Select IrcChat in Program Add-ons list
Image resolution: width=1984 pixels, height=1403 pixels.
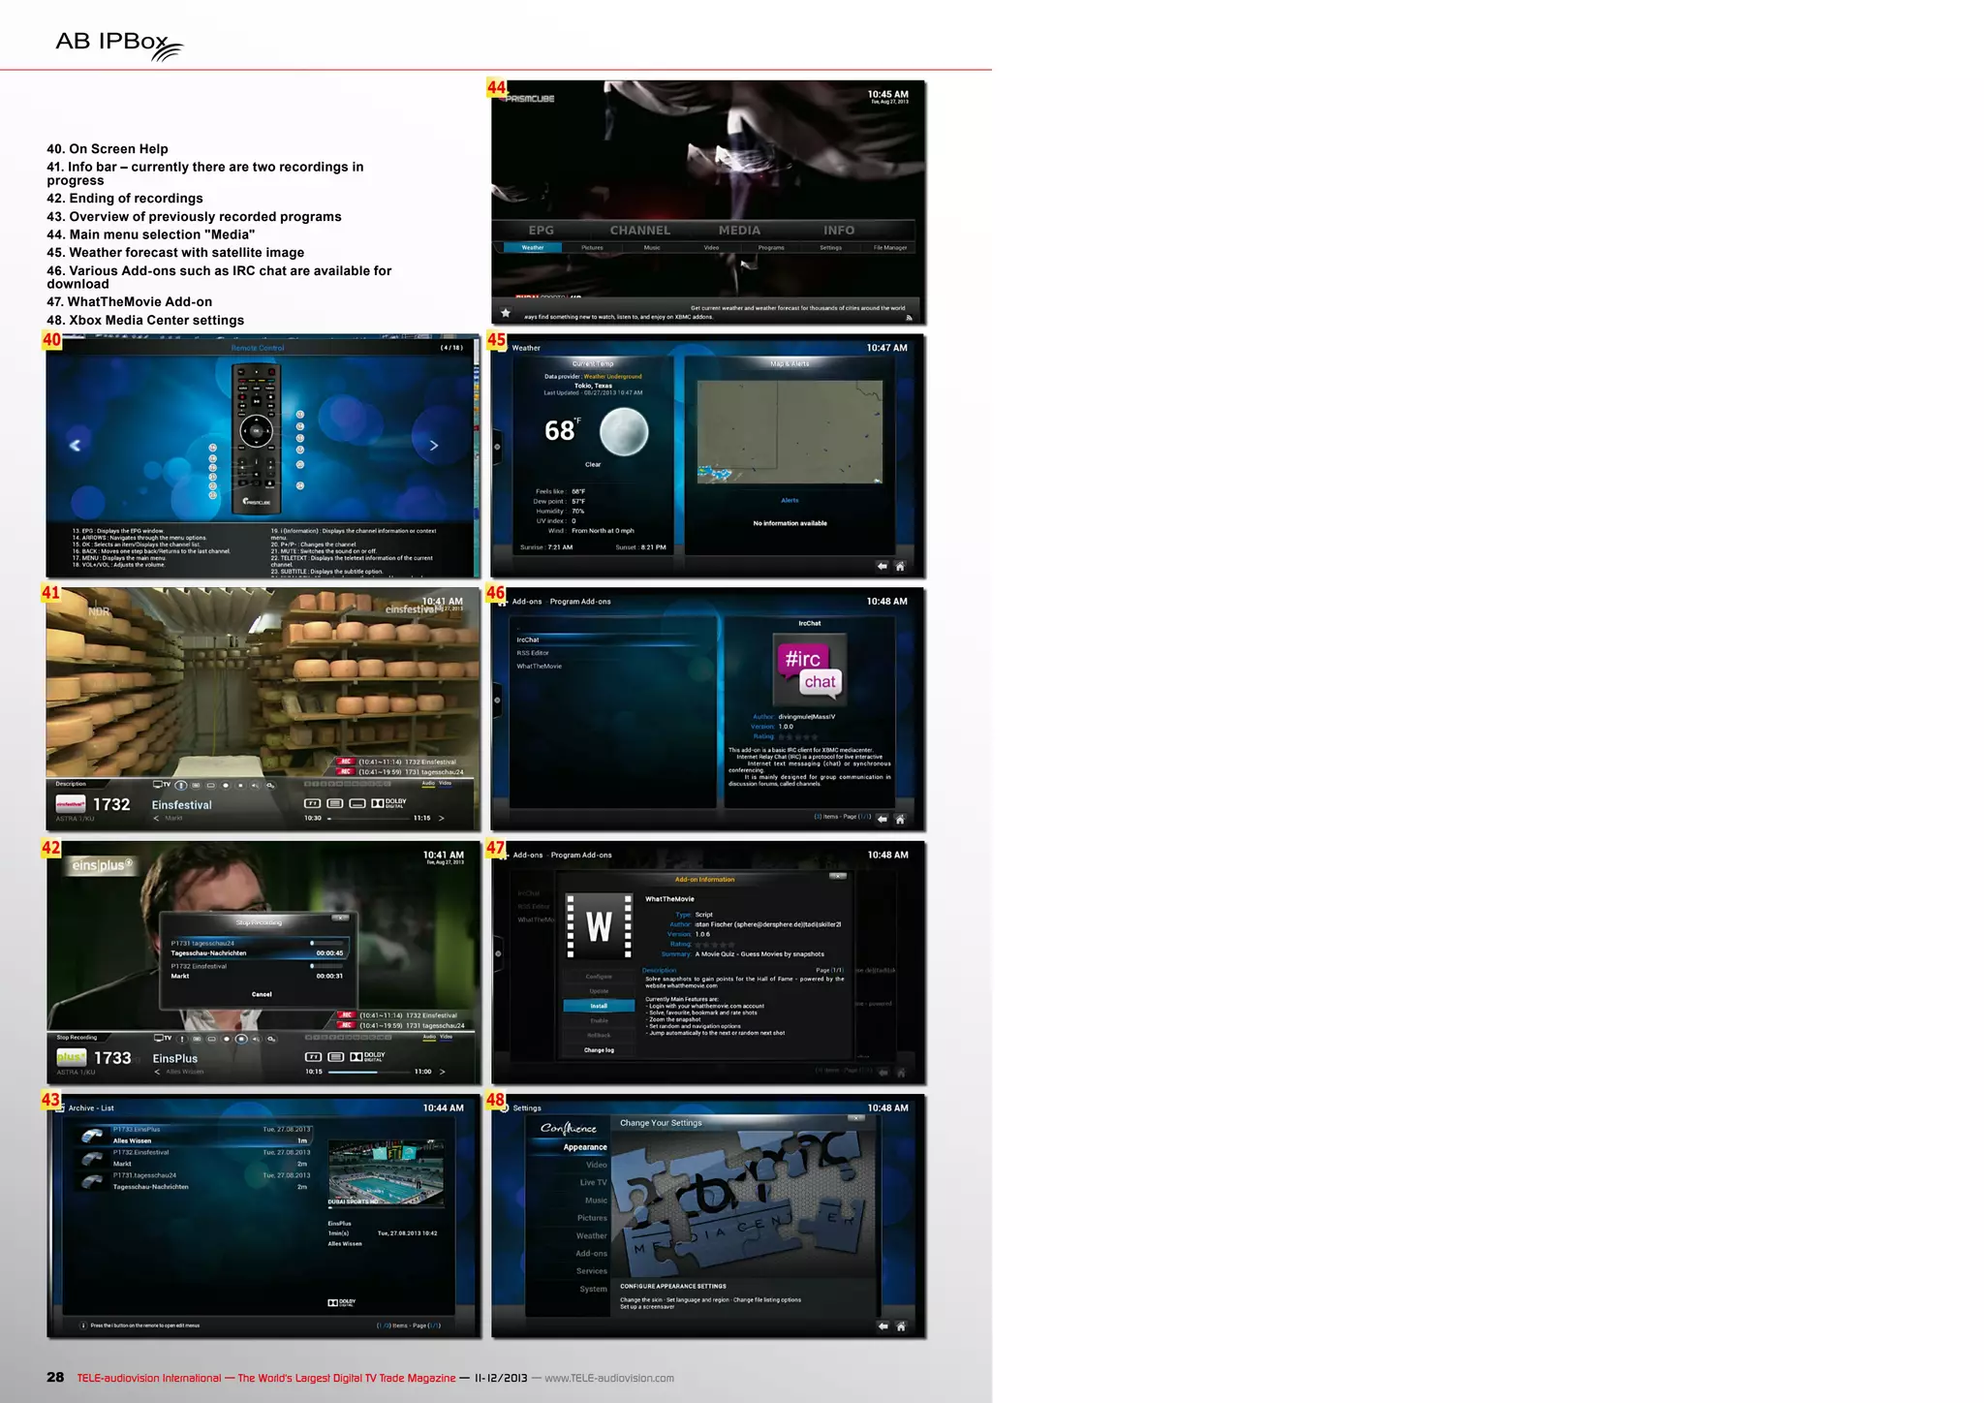612,639
